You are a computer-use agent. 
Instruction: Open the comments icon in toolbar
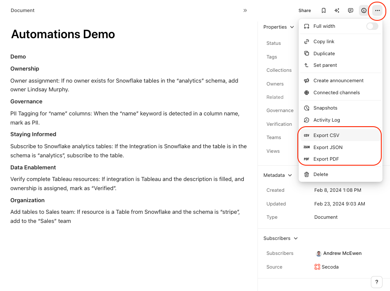(351, 10)
